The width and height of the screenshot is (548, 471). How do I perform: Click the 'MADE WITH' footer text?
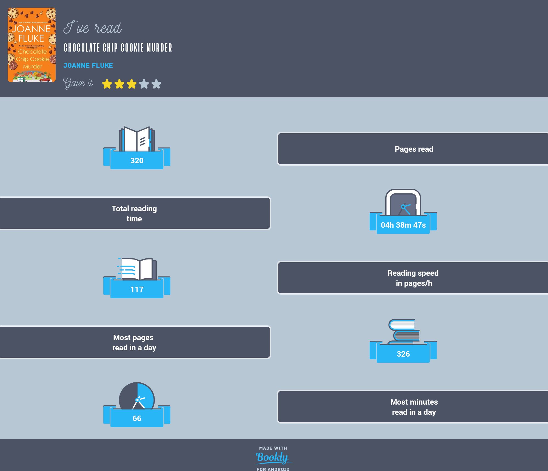(273, 448)
